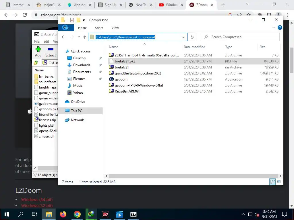Click the gzdoom application icon
The height and width of the screenshot is (220, 294).
click(x=111, y=79)
